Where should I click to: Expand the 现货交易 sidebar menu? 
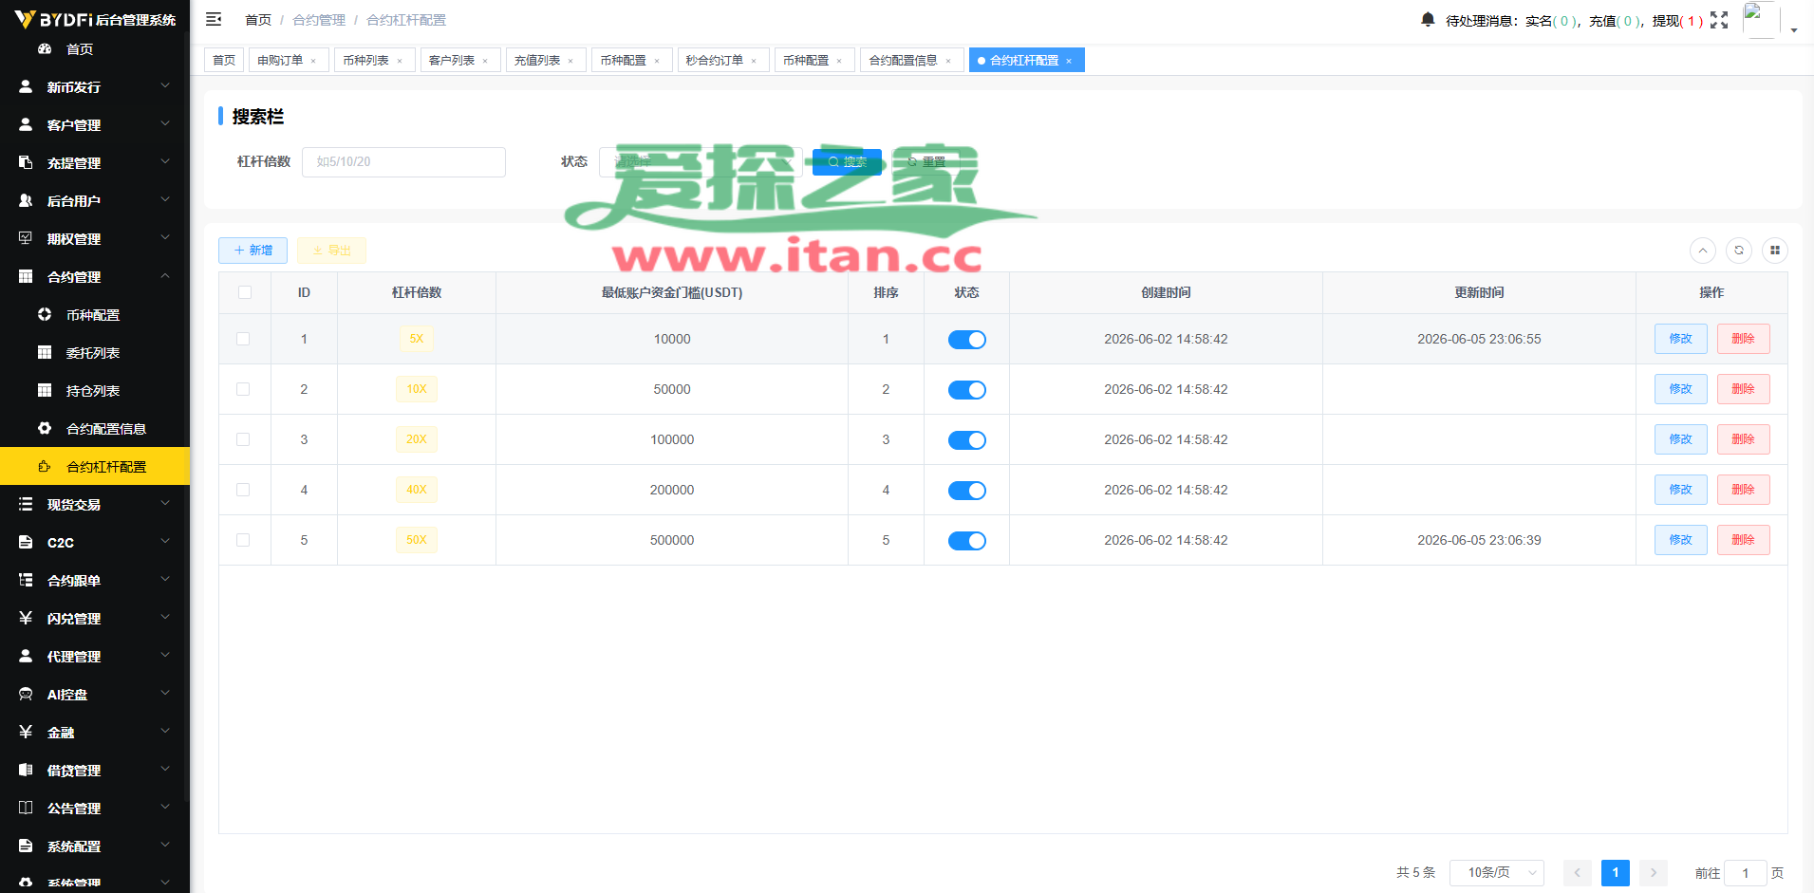tap(95, 504)
